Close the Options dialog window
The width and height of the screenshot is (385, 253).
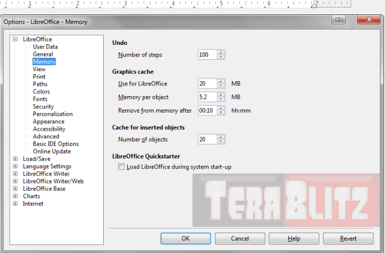click(369, 20)
